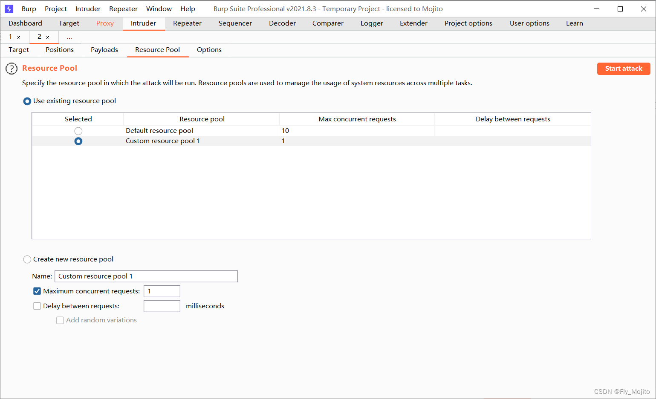Click the Selected column header
The width and height of the screenshot is (656, 399).
coord(78,119)
